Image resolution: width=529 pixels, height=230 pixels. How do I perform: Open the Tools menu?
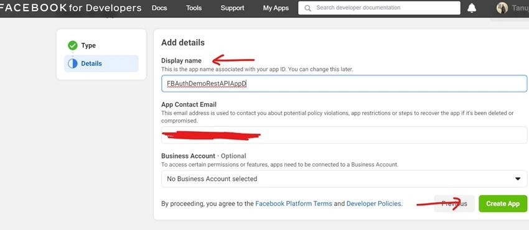[194, 8]
